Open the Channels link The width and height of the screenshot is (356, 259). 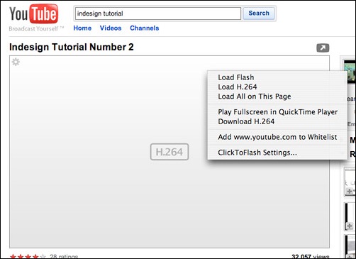pos(145,28)
